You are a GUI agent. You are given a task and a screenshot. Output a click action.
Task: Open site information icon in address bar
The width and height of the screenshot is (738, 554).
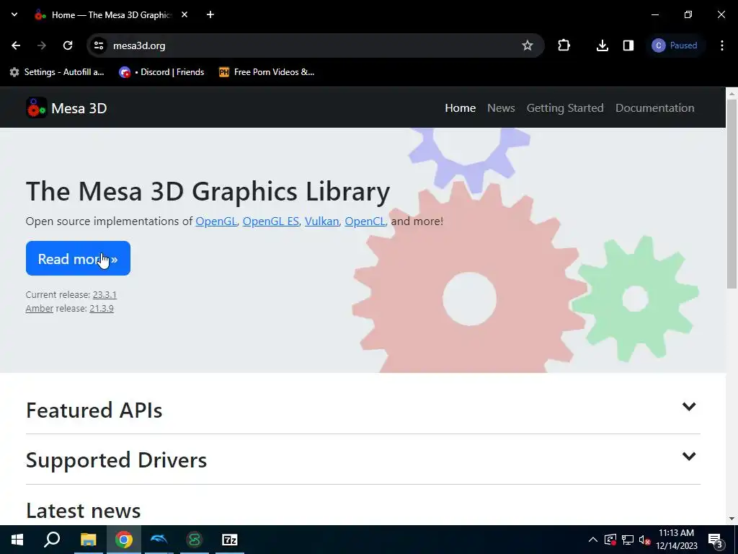(98, 45)
